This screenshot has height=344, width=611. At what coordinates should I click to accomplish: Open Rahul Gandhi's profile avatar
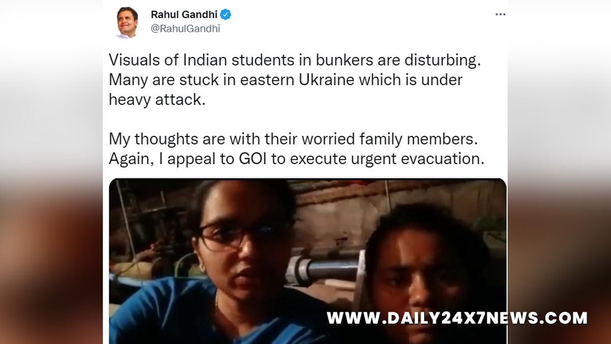126,22
